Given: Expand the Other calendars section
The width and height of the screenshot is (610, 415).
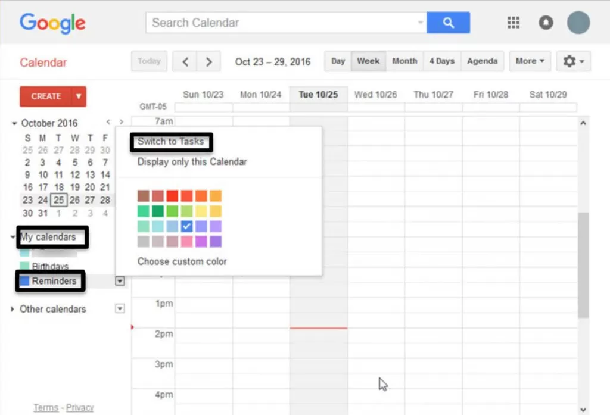Looking at the screenshot, I should tap(13, 309).
